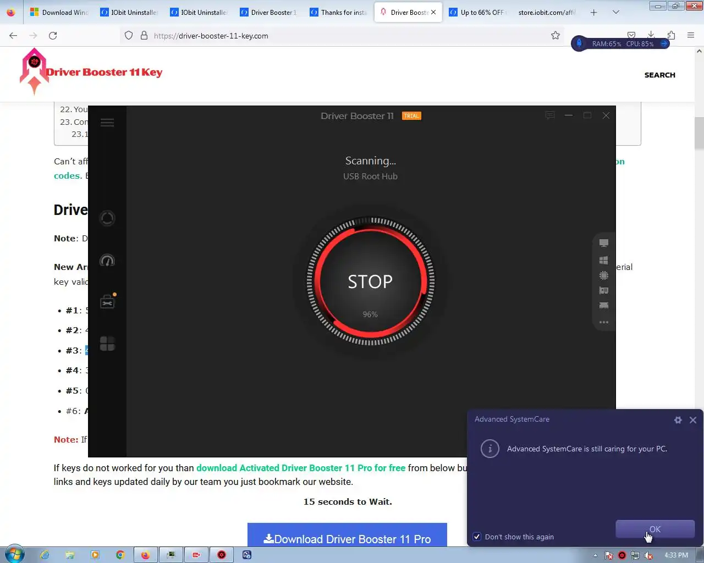704x563 pixels.
Task: Switch to the Thanks for installing tab
Action: tap(338, 12)
